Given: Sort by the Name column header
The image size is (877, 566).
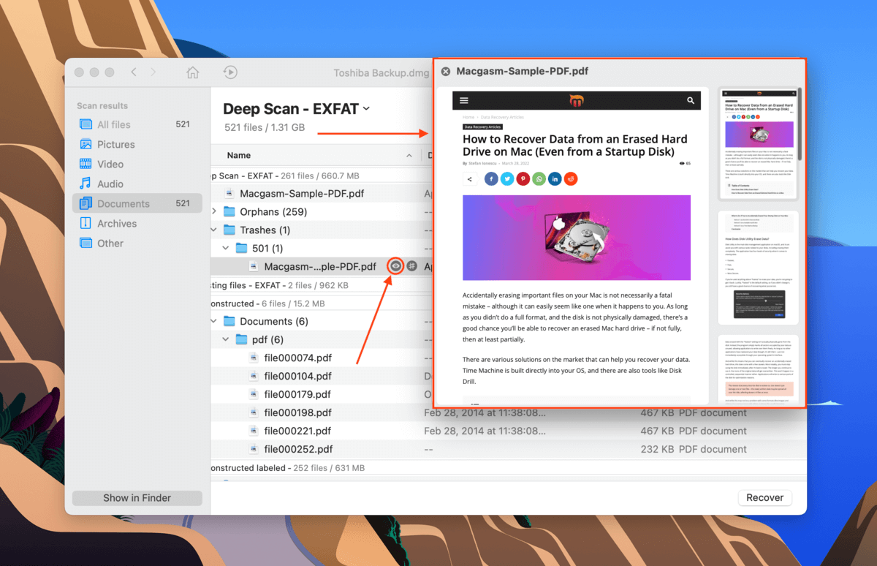Looking at the screenshot, I should point(239,155).
